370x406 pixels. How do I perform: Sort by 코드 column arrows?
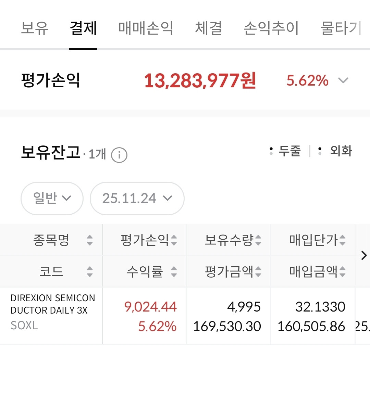90,271
